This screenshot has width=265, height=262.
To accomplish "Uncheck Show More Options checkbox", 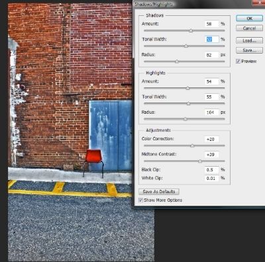I will click(x=140, y=200).
